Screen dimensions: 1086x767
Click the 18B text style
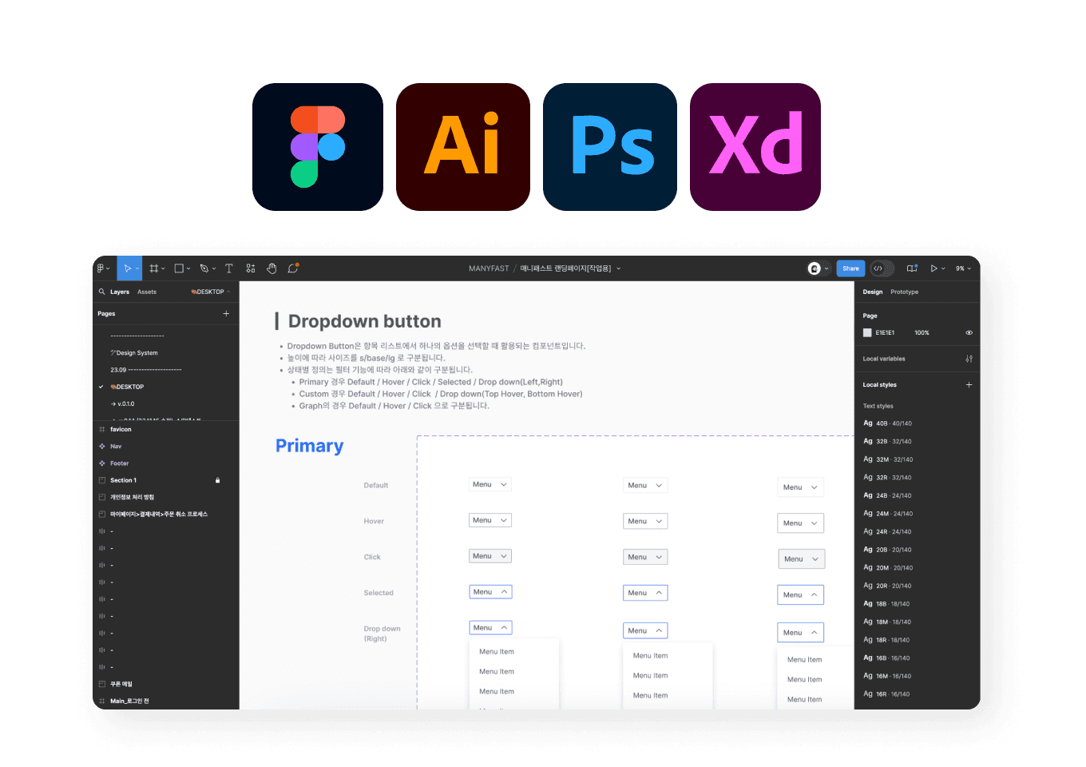886,604
